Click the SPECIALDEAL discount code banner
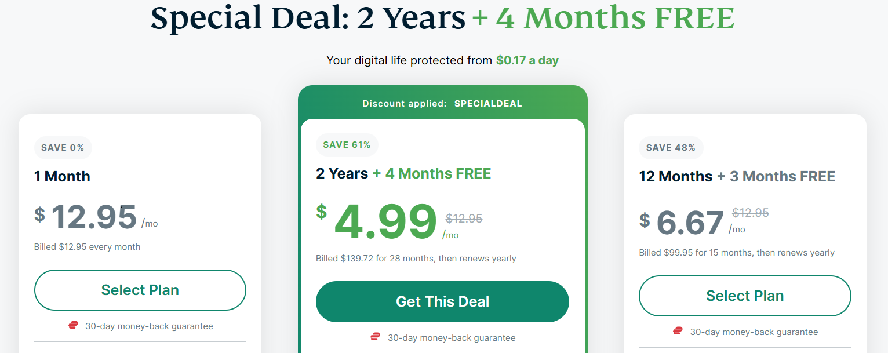Image resolution: width=888 pixels, height=353 pixels. (442, 104)
